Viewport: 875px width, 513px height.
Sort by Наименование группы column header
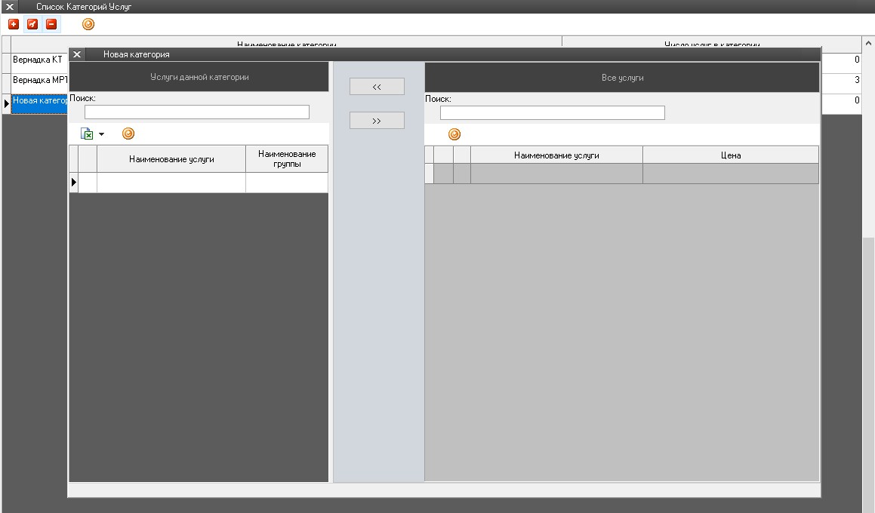[x=287, y=158]
